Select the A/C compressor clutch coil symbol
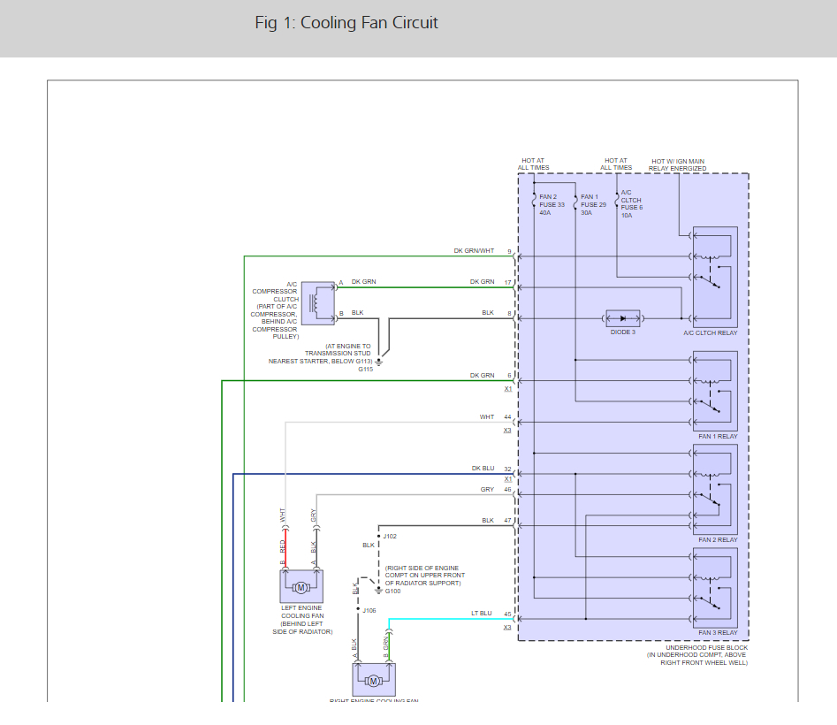The height and width of the screenshot is (725, 837). coord(317,303)
